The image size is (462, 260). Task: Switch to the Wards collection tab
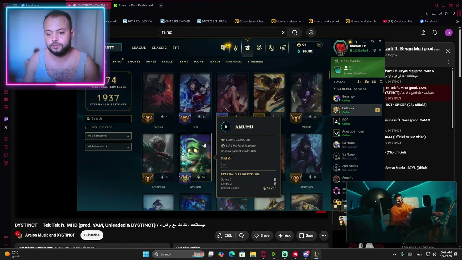pyautogui.click(x=215, y=61)
